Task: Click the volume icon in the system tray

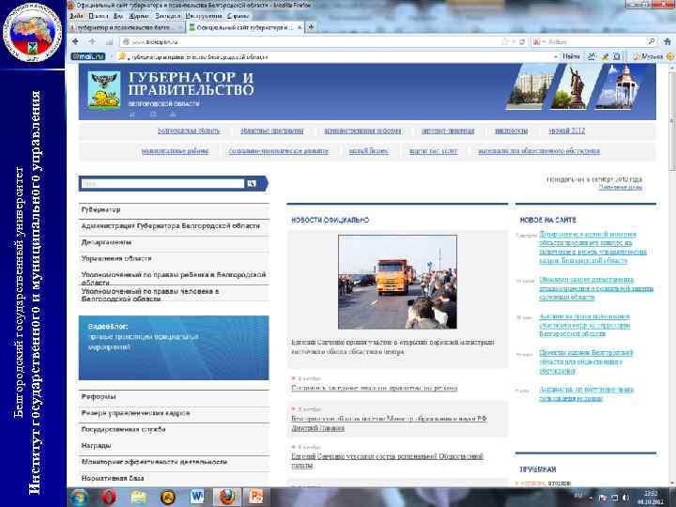Action: (x=625, y=498)
